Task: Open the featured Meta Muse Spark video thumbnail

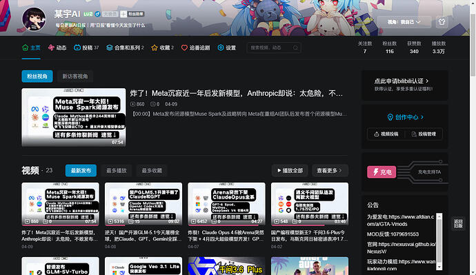Action: (74, 117)
